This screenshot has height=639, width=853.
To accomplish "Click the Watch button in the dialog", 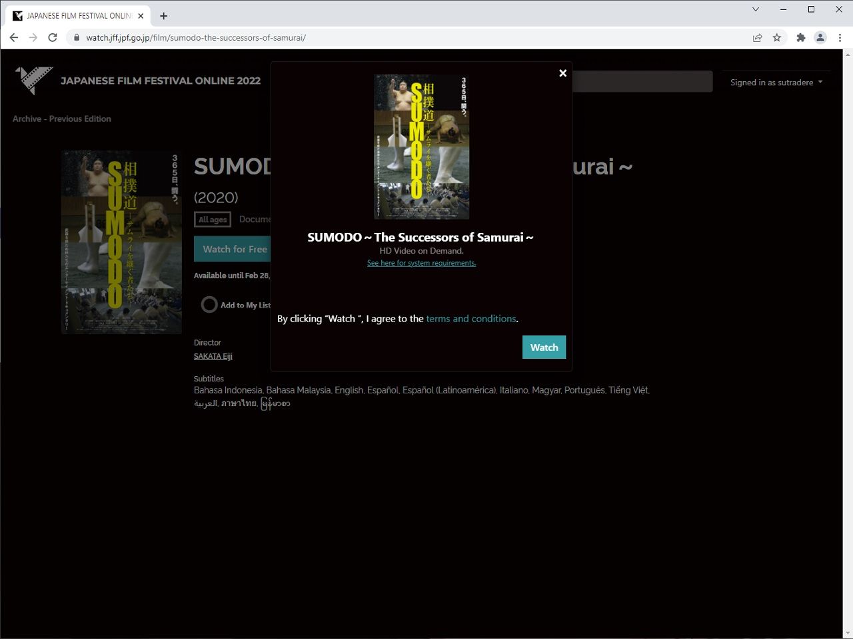I will 544,347.
